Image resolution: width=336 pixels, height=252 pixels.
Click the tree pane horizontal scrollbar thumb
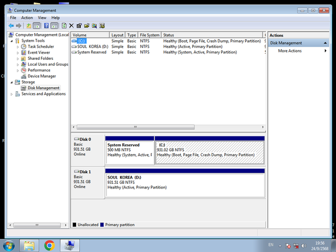click(37, 225)
